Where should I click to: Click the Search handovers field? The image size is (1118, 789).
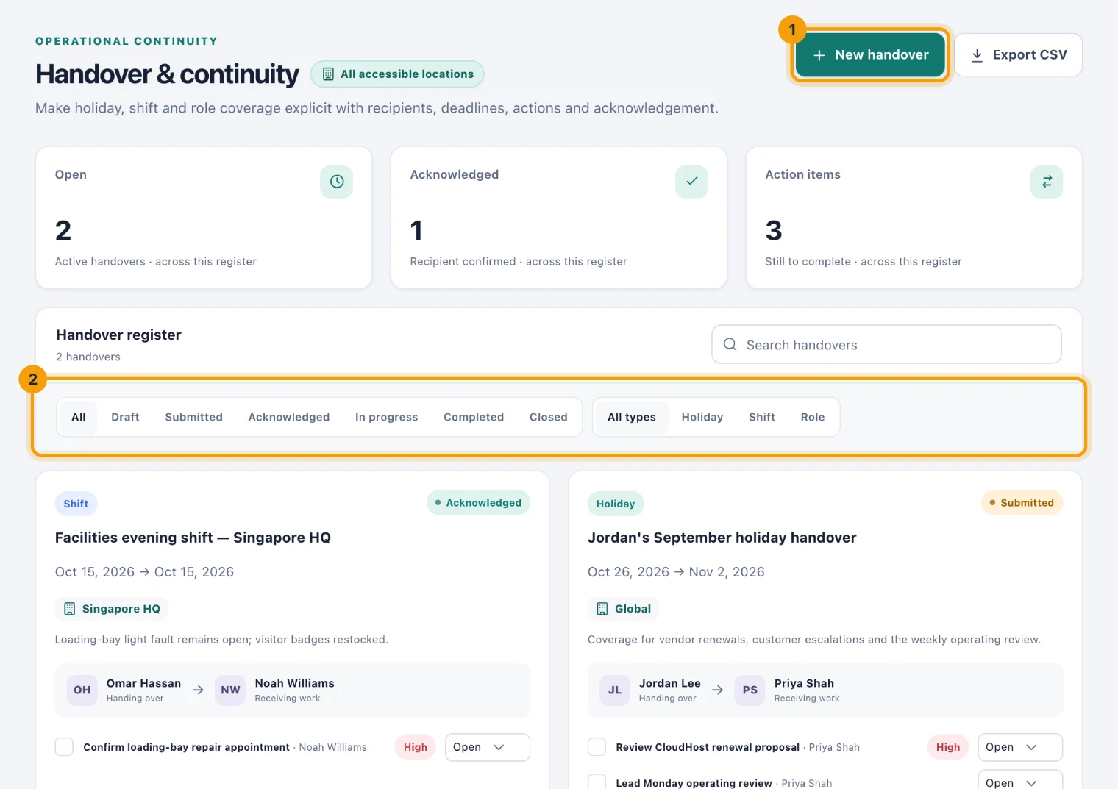[x=886, y=344]
